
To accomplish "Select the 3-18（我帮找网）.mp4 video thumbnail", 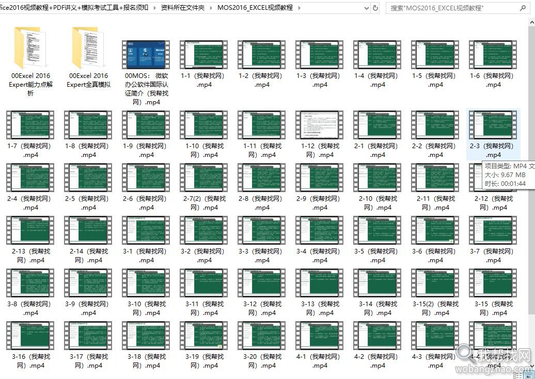I will coord(146,336).
